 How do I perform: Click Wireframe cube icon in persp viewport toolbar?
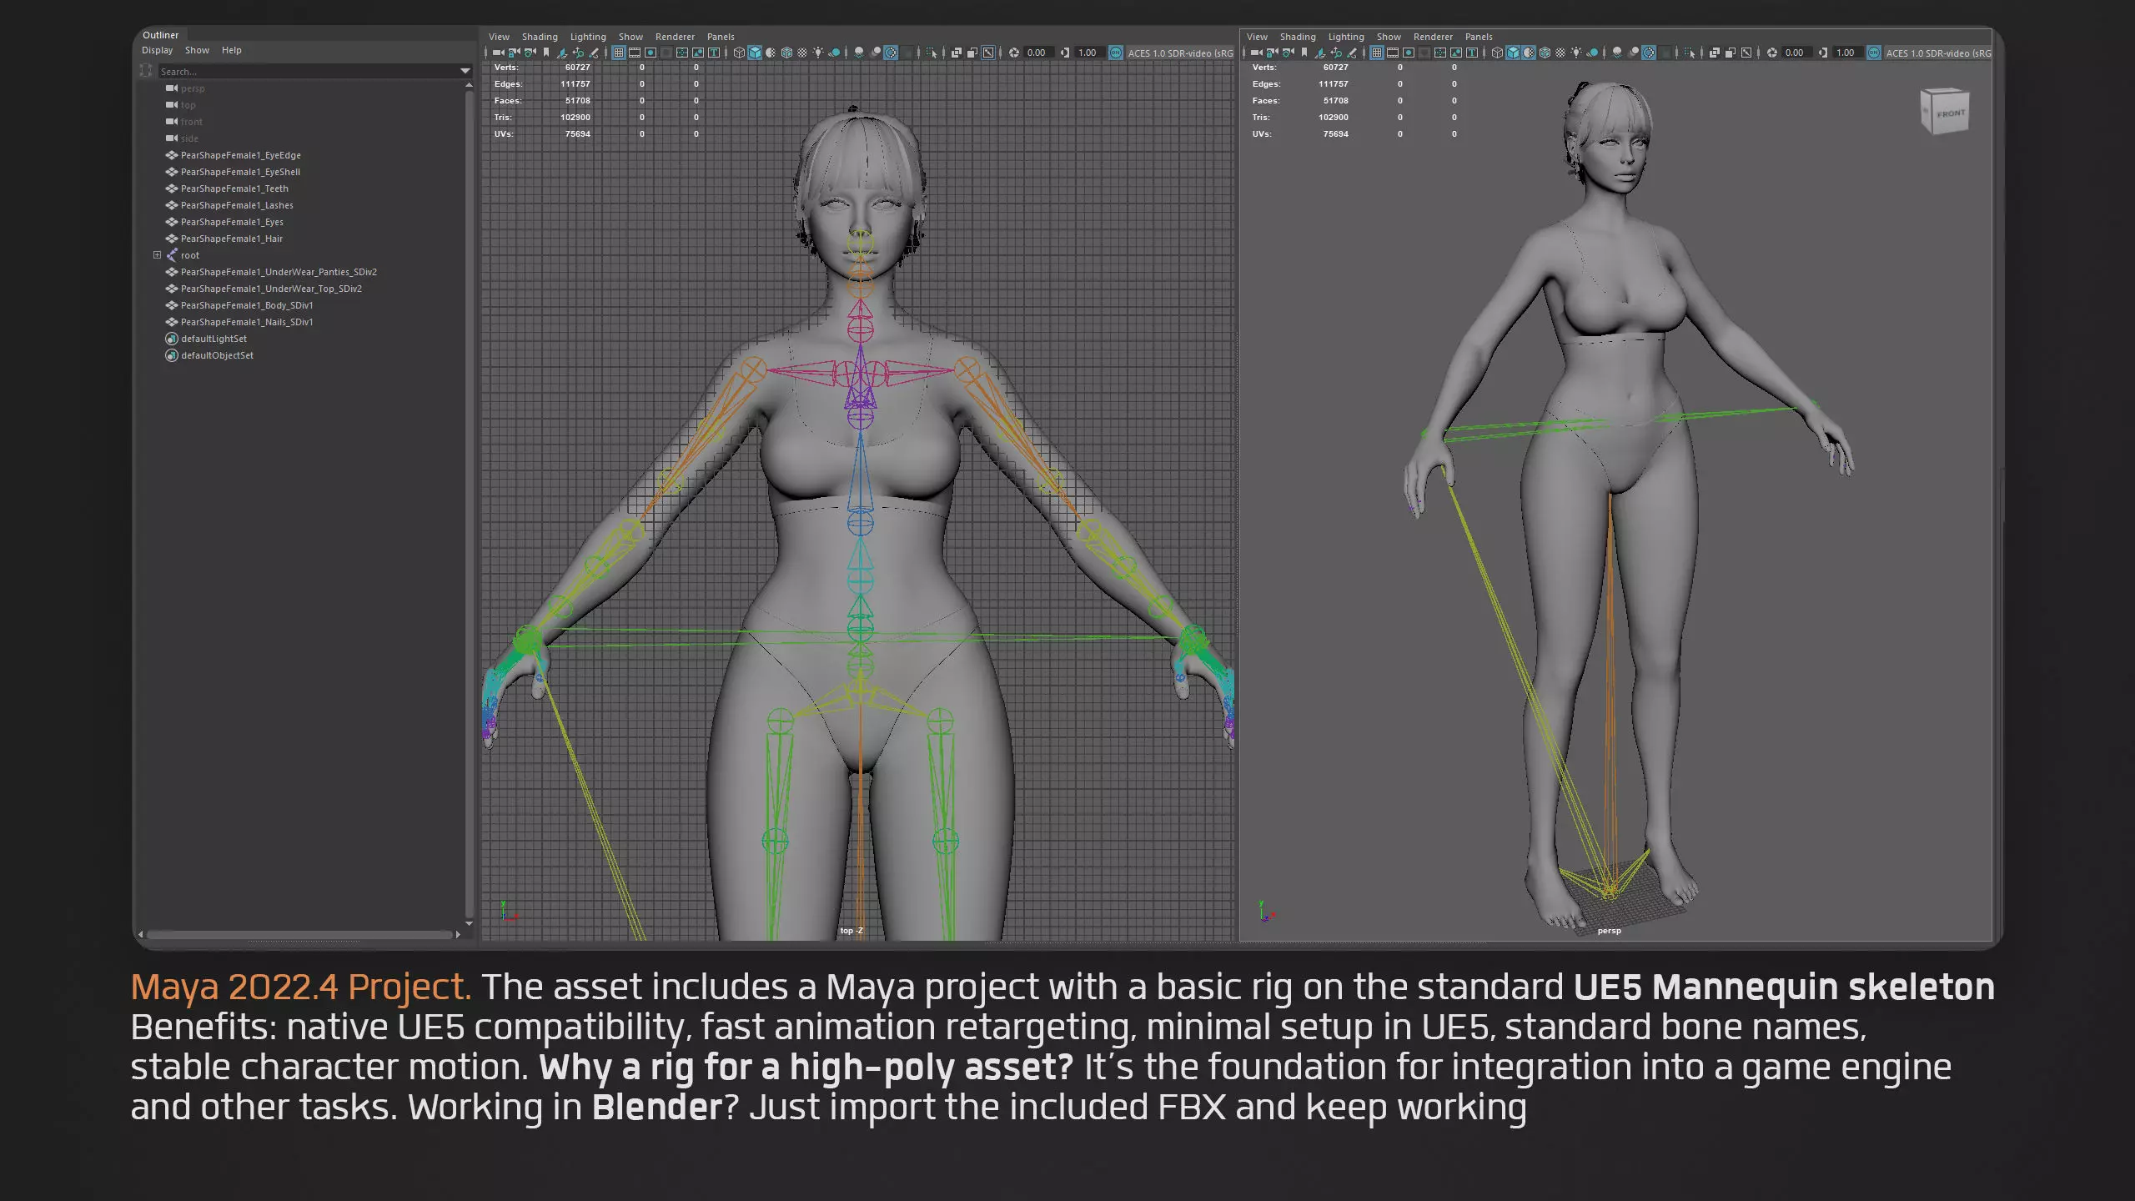click(x=1497, y=53)
